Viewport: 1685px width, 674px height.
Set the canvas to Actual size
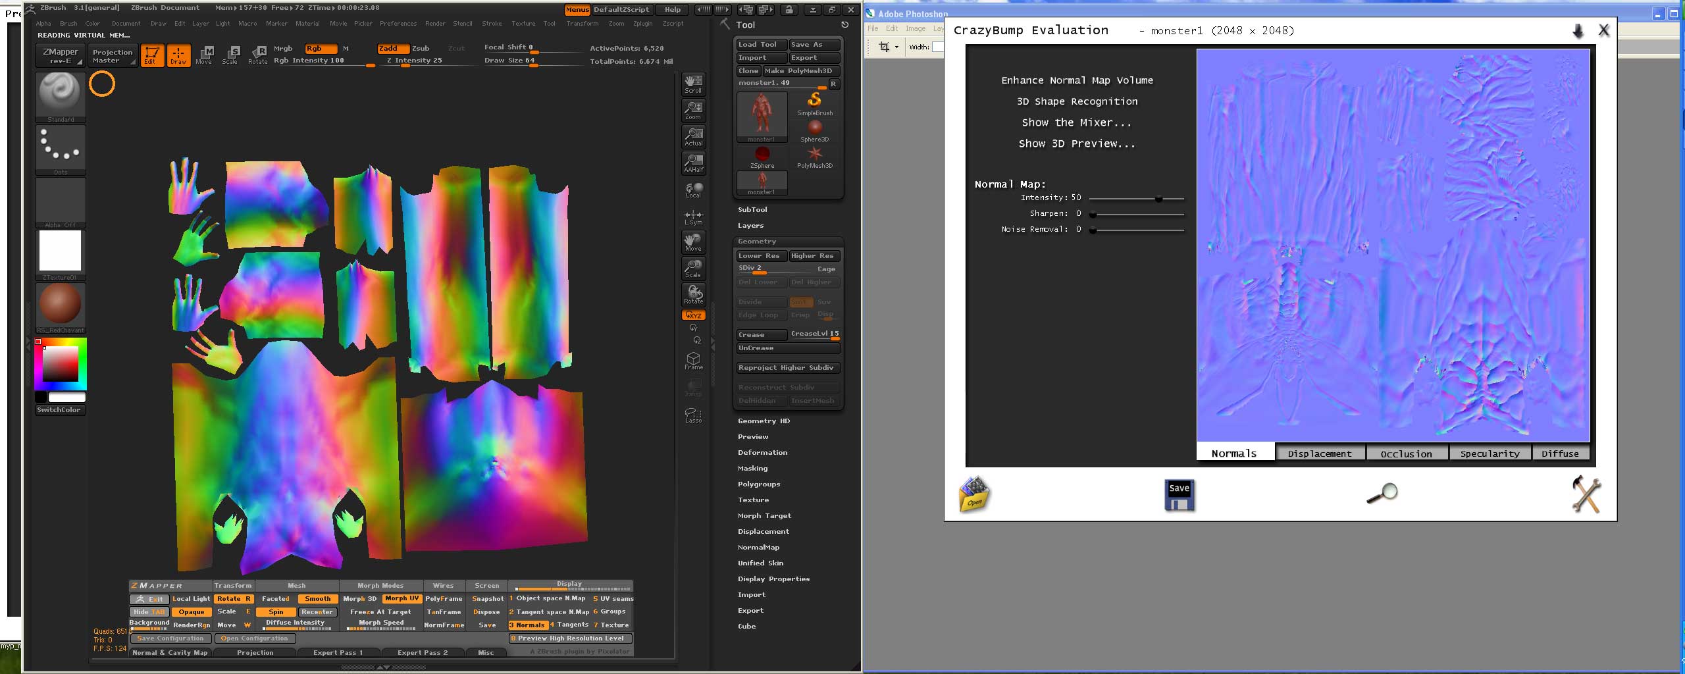(693, 136)
